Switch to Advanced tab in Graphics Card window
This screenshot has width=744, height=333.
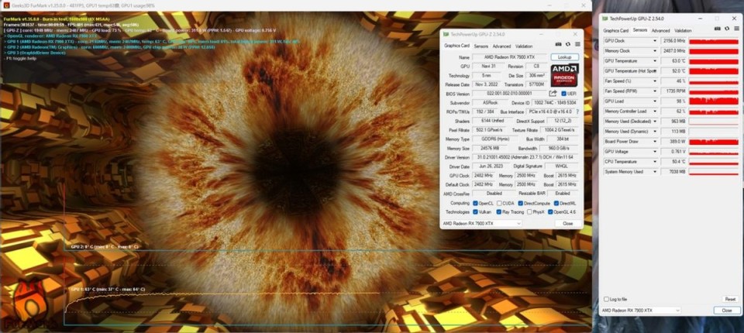[x=501, y=46]
